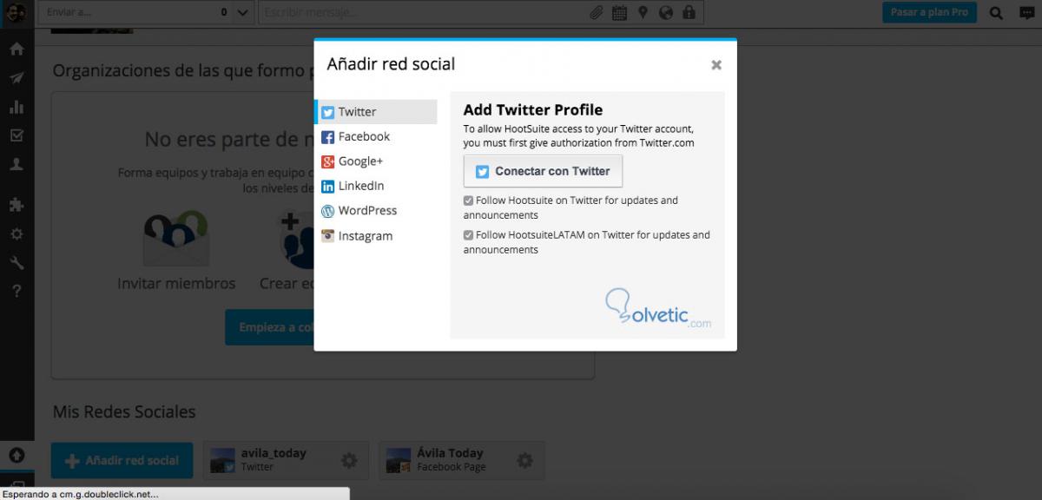Open the Home streams icon in sidebar
Screen dimensions: 1042x500
tap(16, 49)
